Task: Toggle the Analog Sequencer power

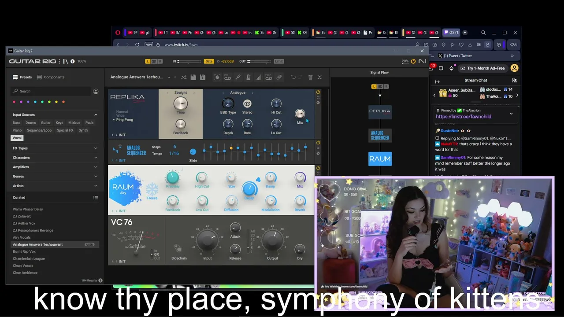Action: point(318,143)
